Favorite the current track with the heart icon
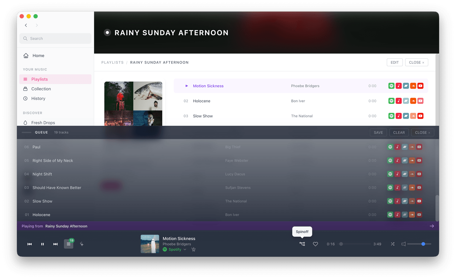Viewport: 456px width, 279px height. (x=315, y=244)
